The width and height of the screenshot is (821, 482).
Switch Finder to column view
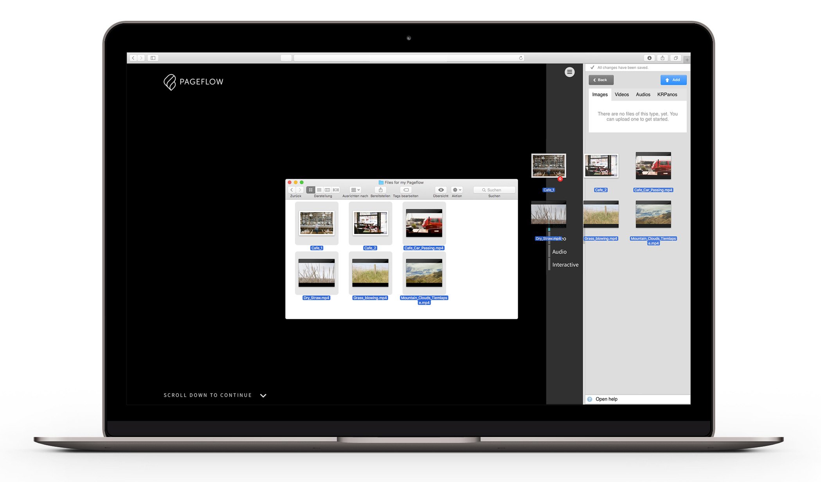point(327,190)
